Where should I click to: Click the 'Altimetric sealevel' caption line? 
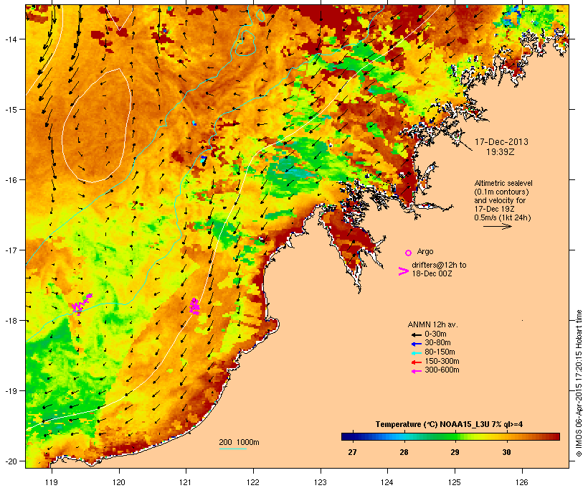click(503, 183)
